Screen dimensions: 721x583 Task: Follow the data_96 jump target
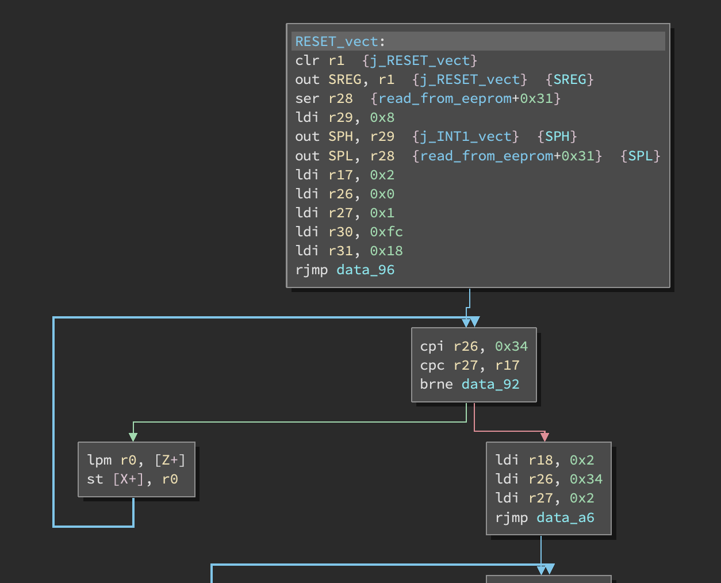point(365,270)
